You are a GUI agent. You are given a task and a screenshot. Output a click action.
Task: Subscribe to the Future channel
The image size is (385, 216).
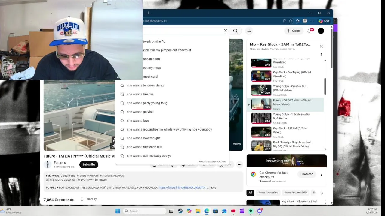pyautogui.click(x=89, y=164)
